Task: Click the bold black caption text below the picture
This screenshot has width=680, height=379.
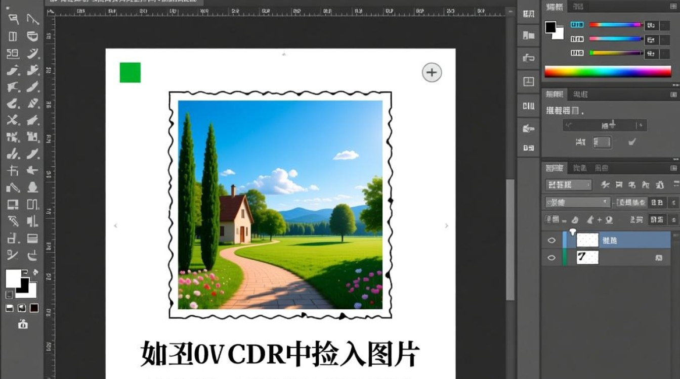Action: 280,354
